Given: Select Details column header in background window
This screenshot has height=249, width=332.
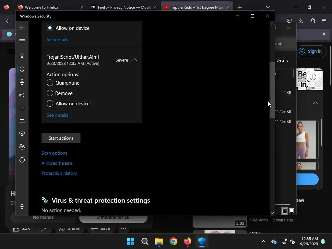Looking at the screenshot, I should pos(282,60).
